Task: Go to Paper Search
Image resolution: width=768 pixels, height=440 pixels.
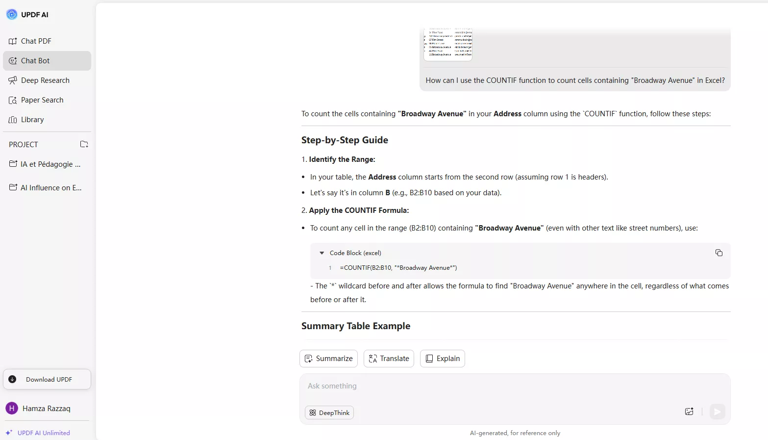Action: 42,100
